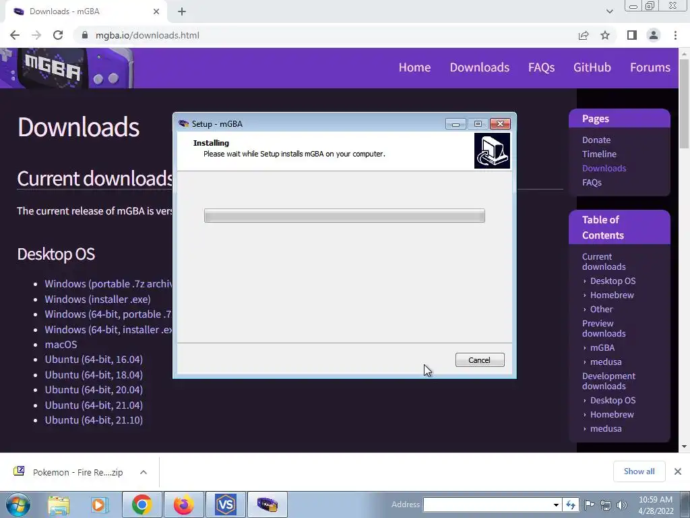Jump to Preview downloads in contents
This screenshot has height=518, width=690.
click(604, 328)
